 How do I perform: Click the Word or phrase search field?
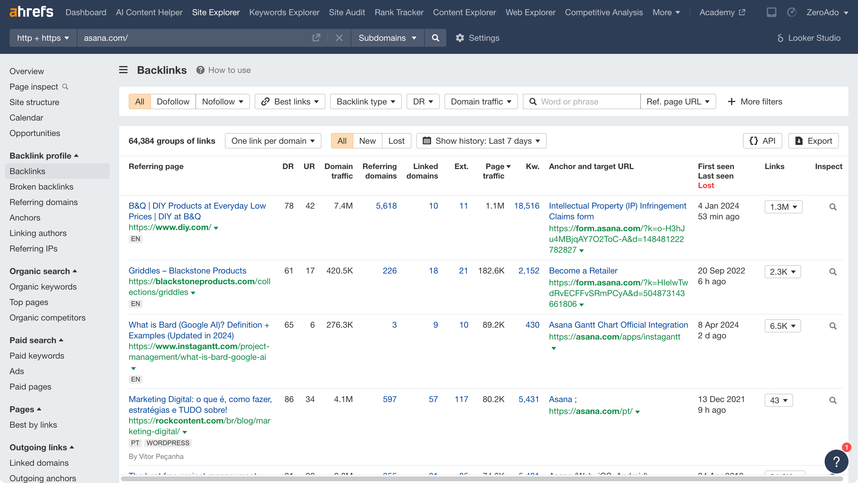coord(582,101)
